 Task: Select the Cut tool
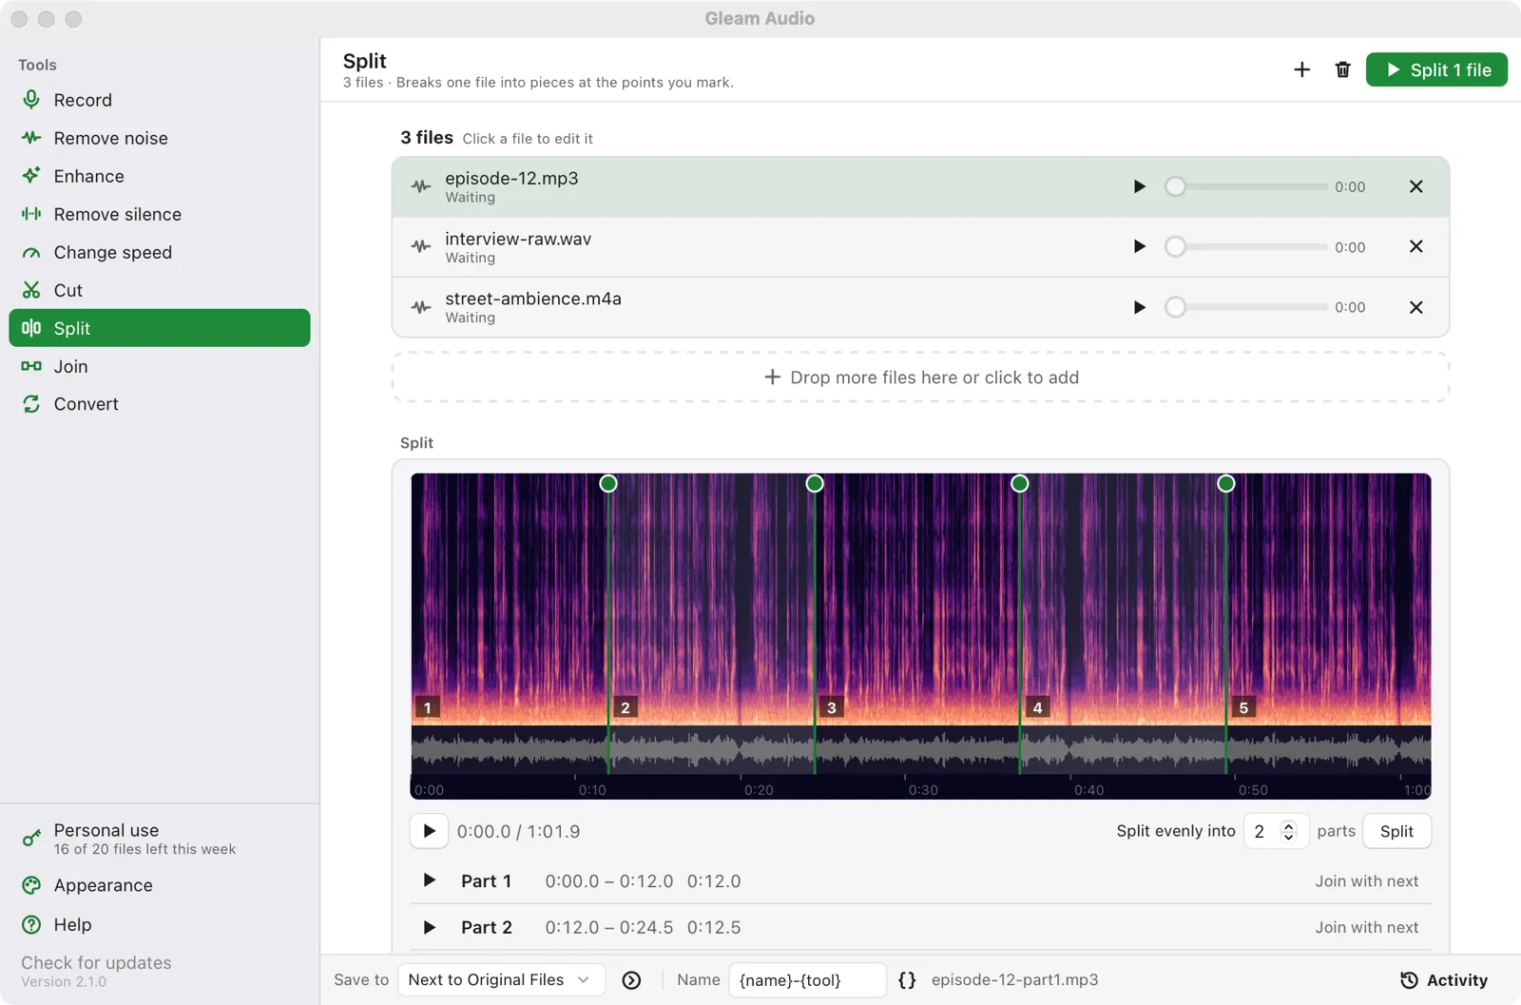pyautogui.click(x=159, y=290)
